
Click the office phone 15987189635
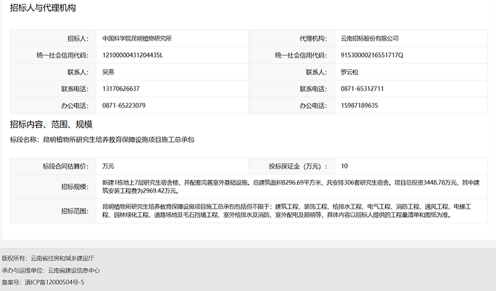[x=360, y=105]
